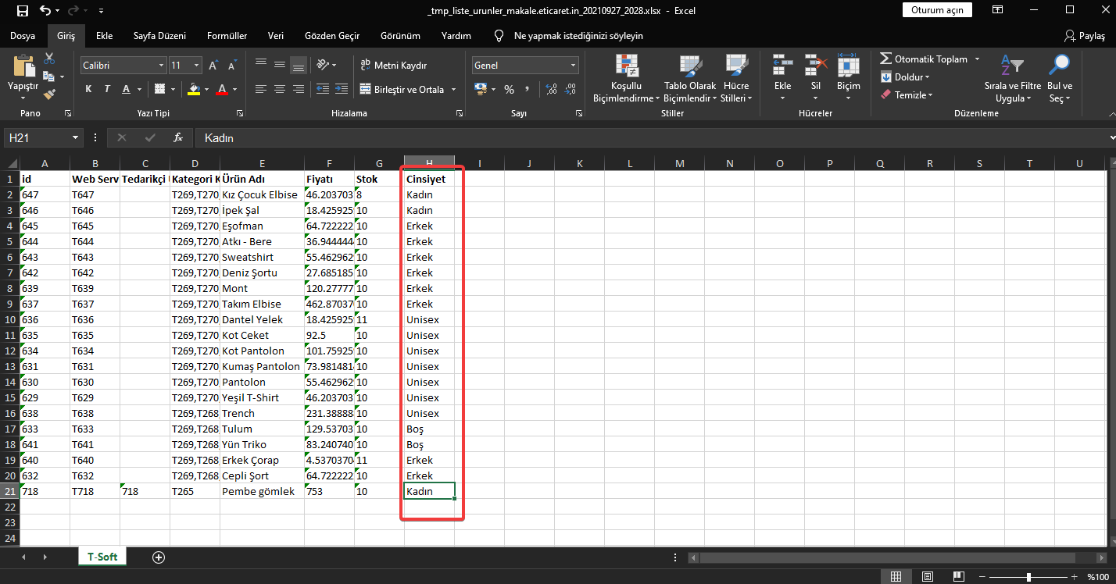Open Tablo Olarak Biçimlendir gallery
This screenshot has width=1116, height=584.
(x=690, y=79)
